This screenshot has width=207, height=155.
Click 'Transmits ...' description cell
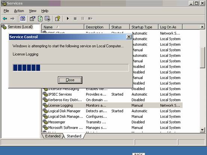[x=96, y=122]
